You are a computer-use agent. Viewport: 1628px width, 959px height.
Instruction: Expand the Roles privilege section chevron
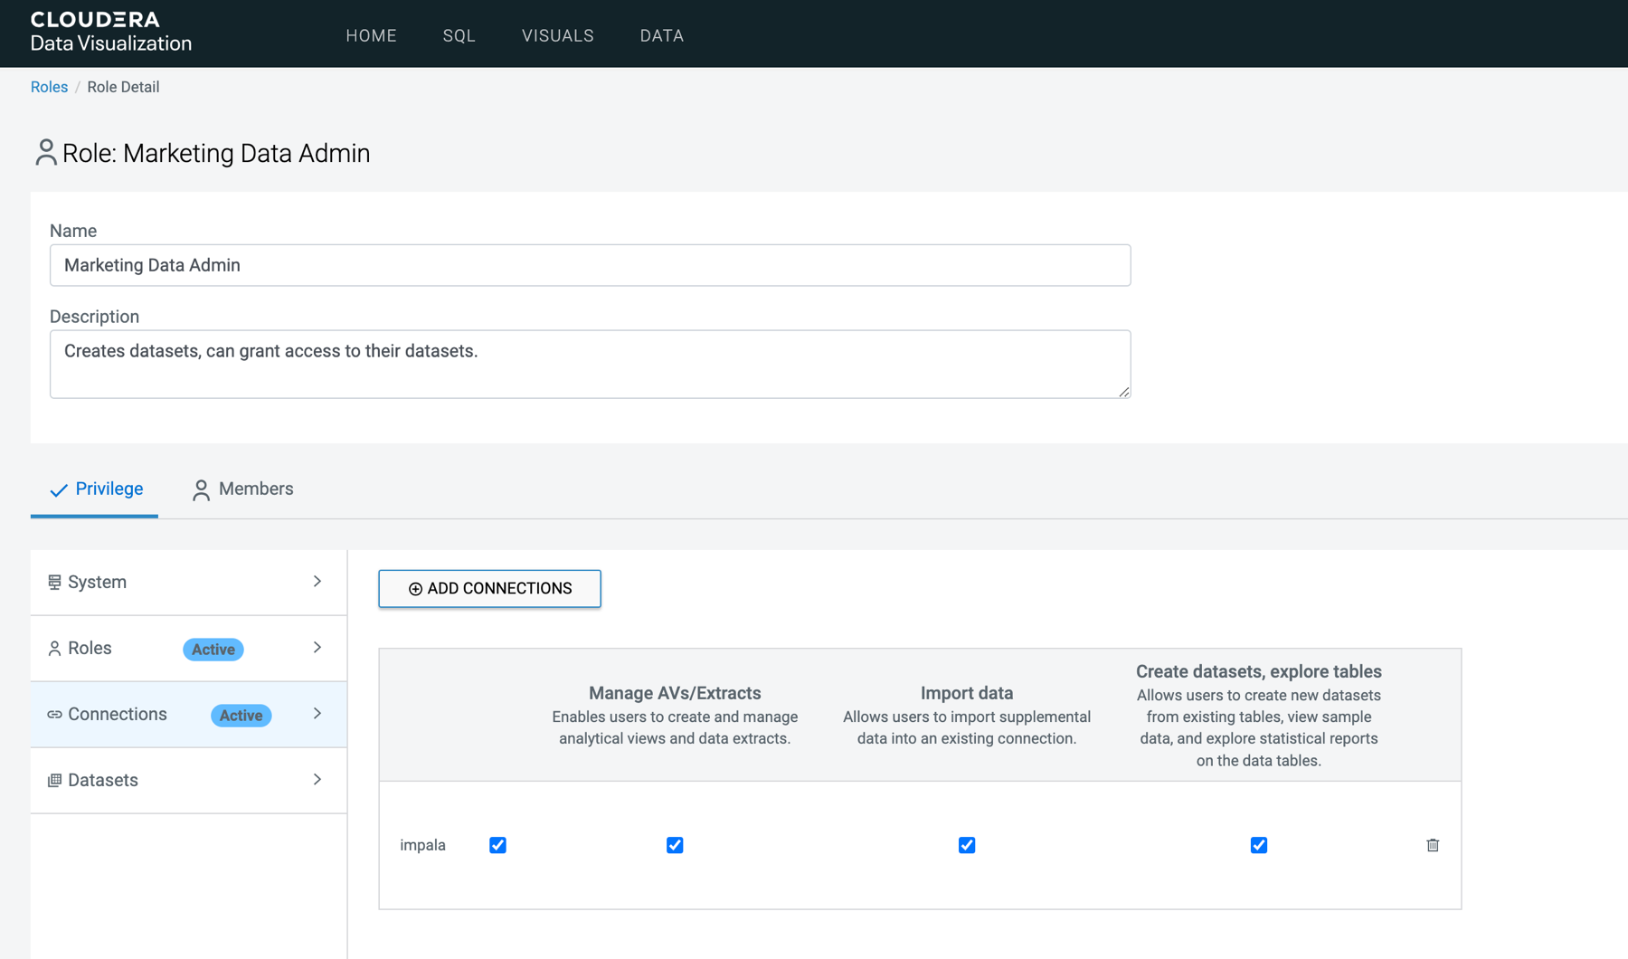(317, 648)
